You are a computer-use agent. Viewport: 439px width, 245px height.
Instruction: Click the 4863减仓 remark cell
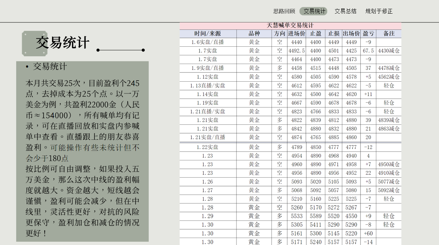click(389, 129)
